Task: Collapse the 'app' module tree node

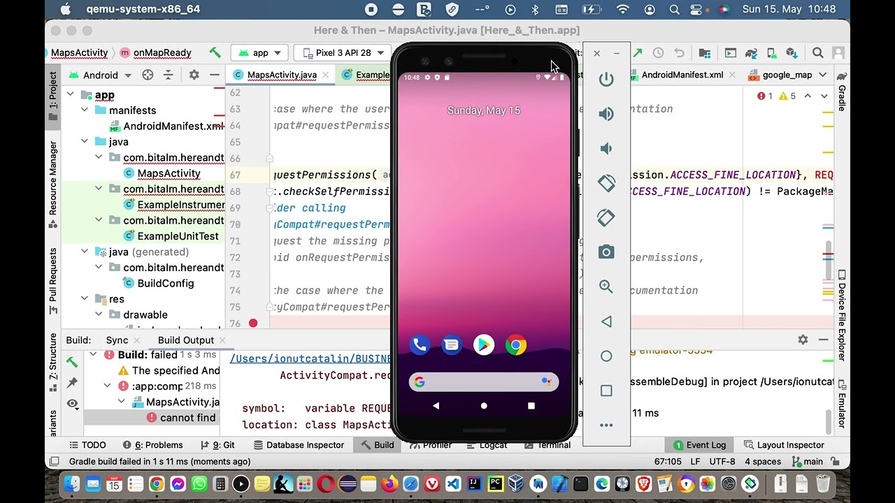Action: click(71, 94)
